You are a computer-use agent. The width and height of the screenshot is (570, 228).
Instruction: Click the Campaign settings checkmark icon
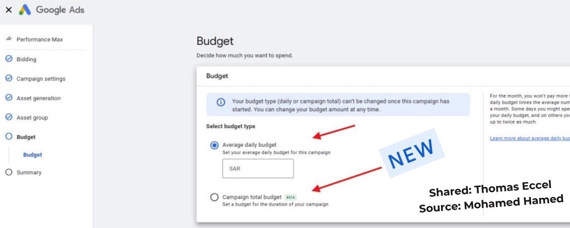9,78
